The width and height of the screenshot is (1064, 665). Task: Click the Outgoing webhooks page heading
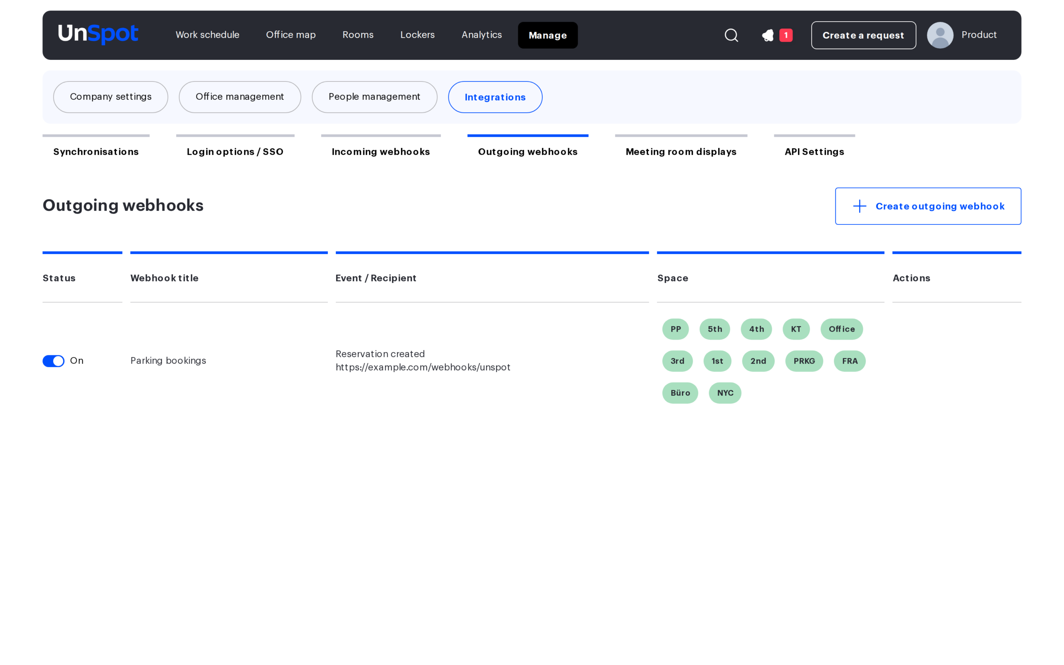pyautogui.click(x=123, y=205)
